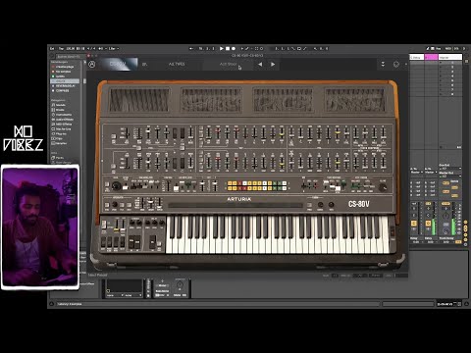Start playback with Ableton's Play button
Image resolution: width=471 pixels, height=353 pixels.
tap(222, 48)
